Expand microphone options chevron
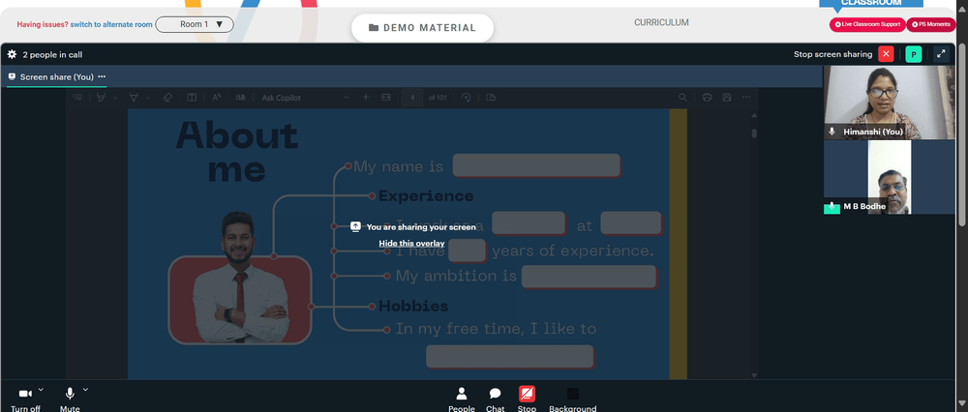 pos(85,390)
